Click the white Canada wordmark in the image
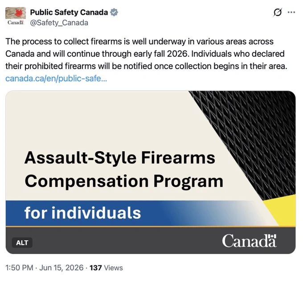The height and width of the screenshot is (281, 303). (249, 241)
